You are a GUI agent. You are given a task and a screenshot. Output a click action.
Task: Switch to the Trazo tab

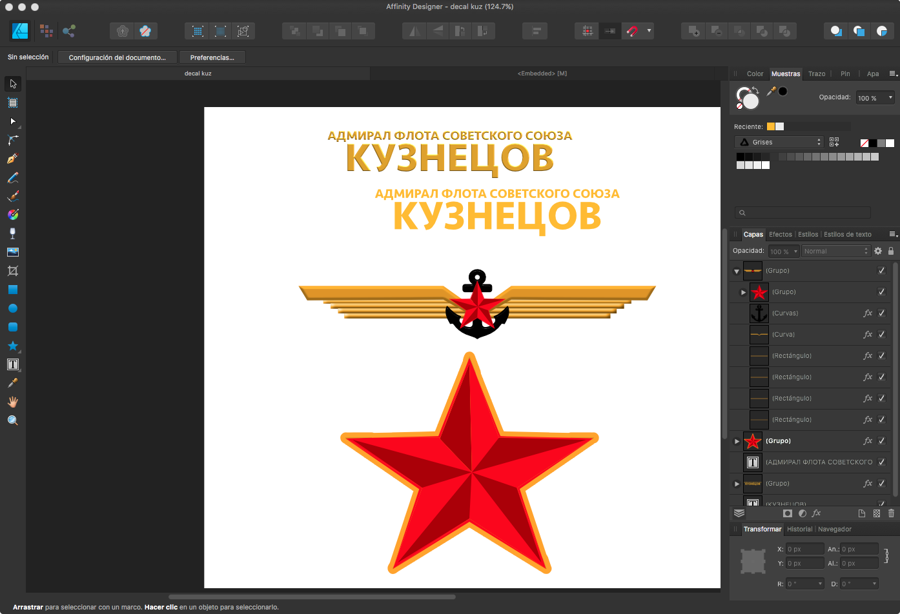[x=817, y=74]
